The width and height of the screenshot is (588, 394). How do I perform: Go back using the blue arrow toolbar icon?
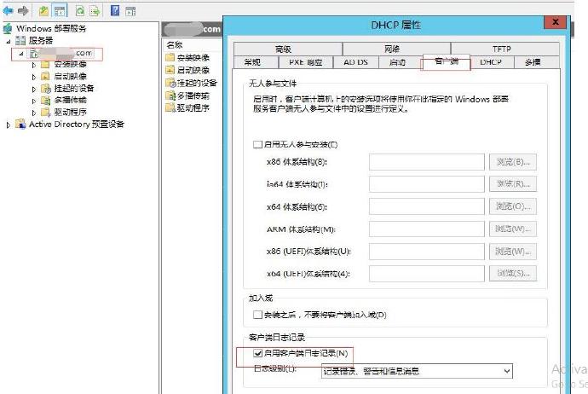tap(8, 11)
